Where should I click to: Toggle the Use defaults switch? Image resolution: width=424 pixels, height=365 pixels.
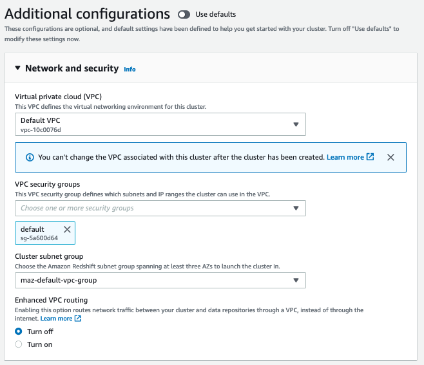[184, 14]
